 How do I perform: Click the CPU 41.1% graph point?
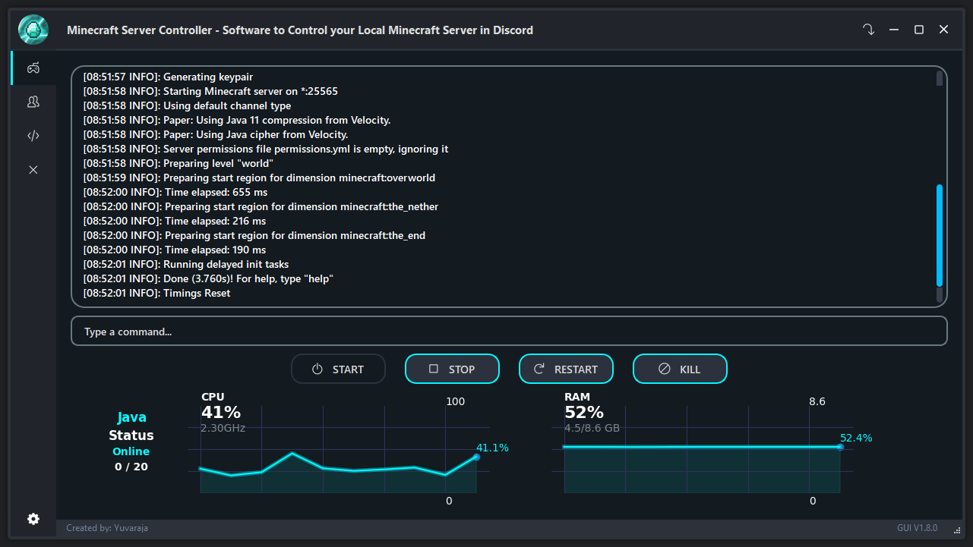point(476,457)
